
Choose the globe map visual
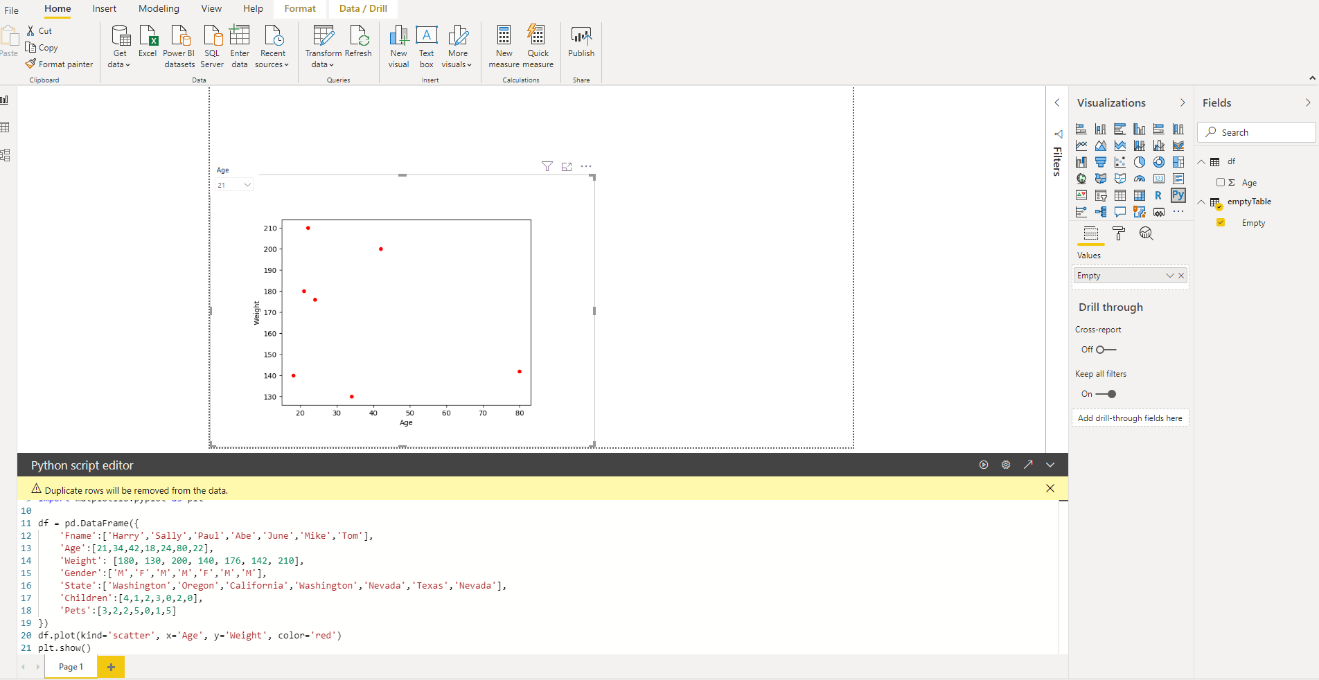pyautogui.click(x=1081, y=179)
